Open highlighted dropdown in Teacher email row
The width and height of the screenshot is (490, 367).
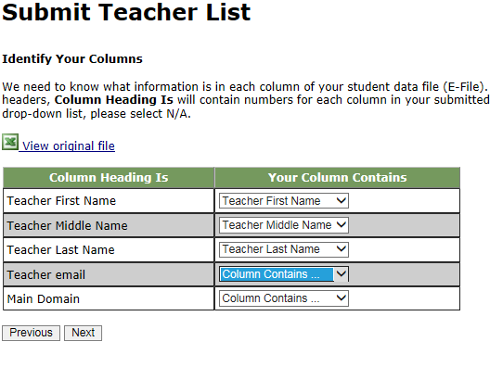[x=284, y=274]
